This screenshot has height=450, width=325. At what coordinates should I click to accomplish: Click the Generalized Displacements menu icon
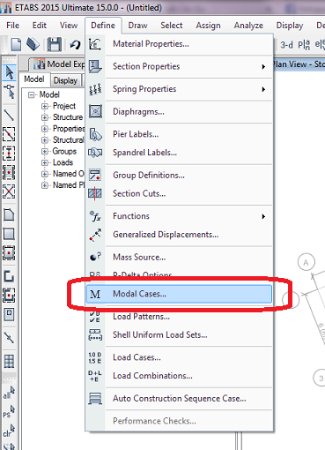(95, 235)
